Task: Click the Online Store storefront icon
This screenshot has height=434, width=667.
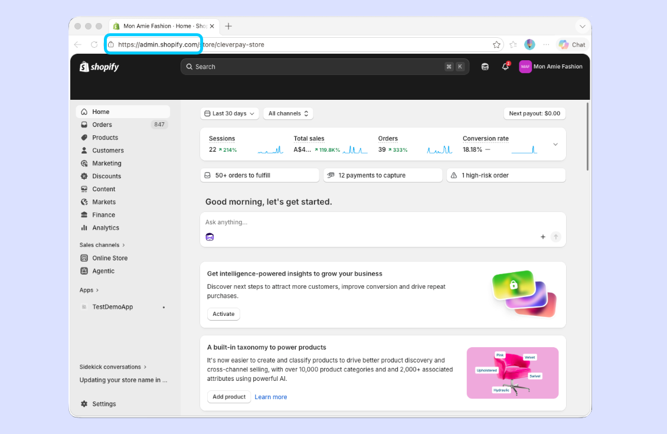Action: (84, 258)
